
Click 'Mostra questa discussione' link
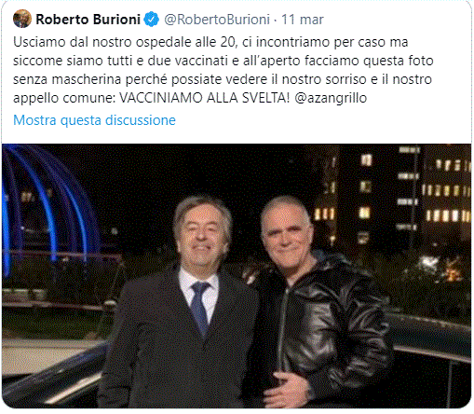point(94,120)
